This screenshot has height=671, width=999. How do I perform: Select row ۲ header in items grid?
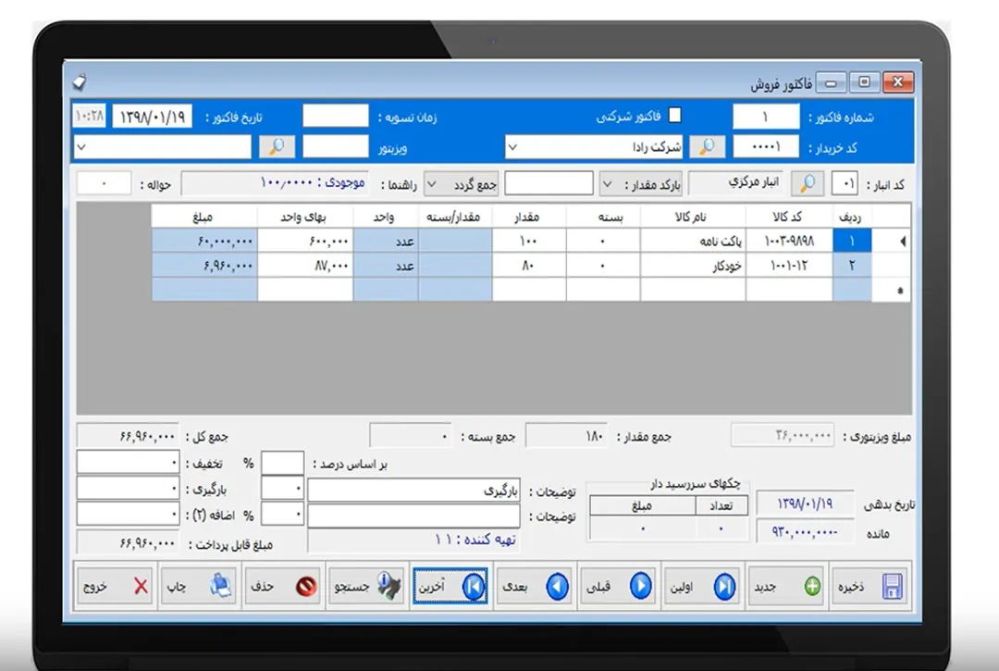[852, 265]
